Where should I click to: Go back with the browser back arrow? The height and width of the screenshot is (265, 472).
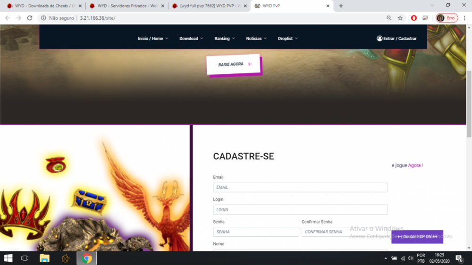[x=8, y=18]
